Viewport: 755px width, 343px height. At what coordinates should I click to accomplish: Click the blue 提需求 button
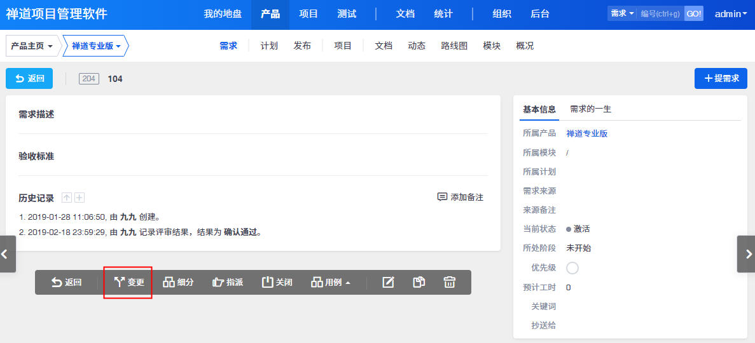(721, 78)
